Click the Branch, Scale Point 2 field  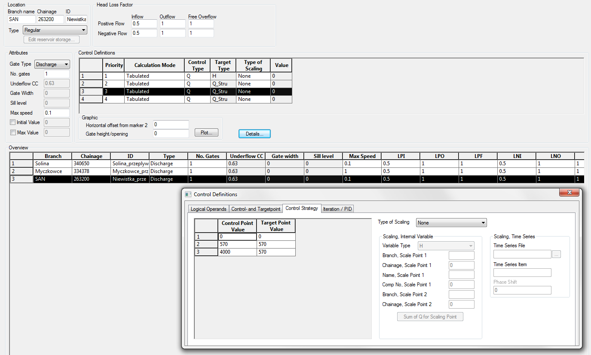tap(462, 294)
